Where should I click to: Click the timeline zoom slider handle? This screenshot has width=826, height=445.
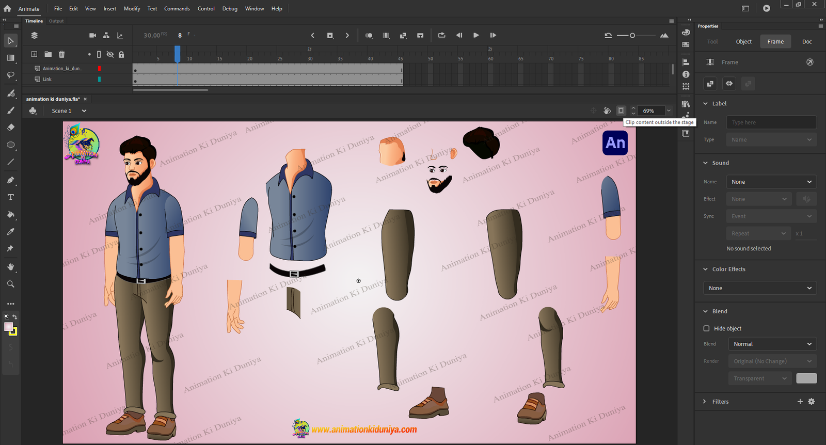coord(632,36)
